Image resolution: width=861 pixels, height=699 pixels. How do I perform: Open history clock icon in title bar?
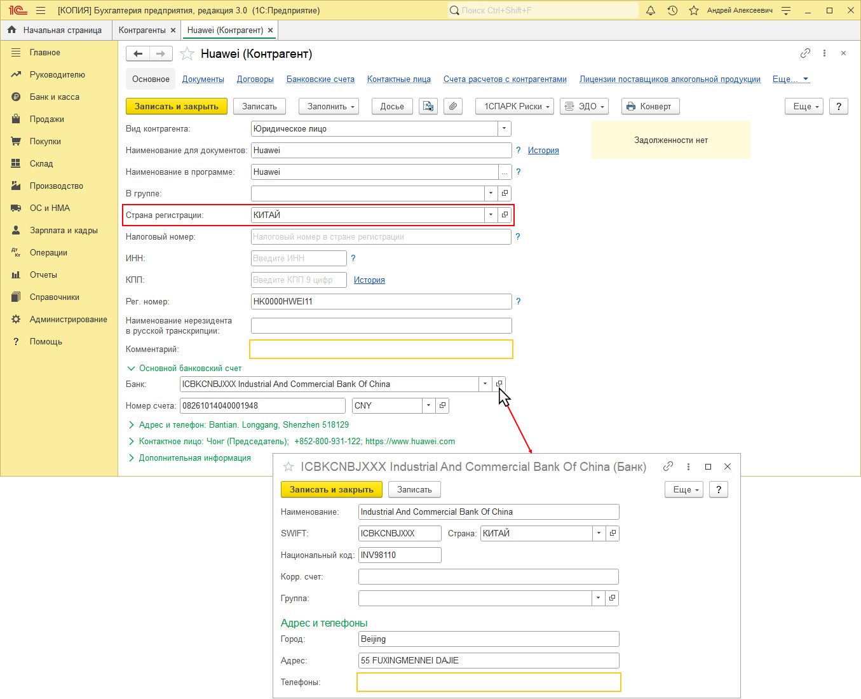point(672,10)
